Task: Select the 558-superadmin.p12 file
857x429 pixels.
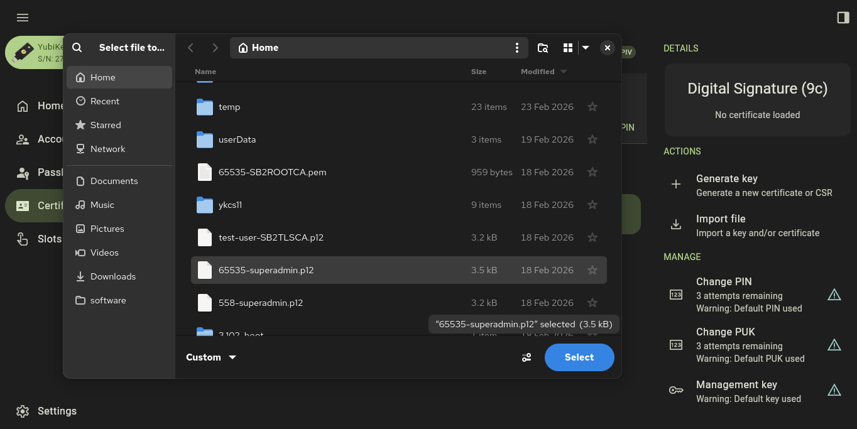Action: [x=261, y=303]
